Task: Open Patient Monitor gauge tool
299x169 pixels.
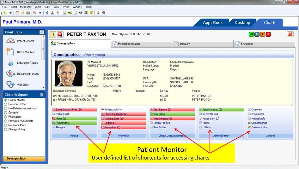Action: 20,41
